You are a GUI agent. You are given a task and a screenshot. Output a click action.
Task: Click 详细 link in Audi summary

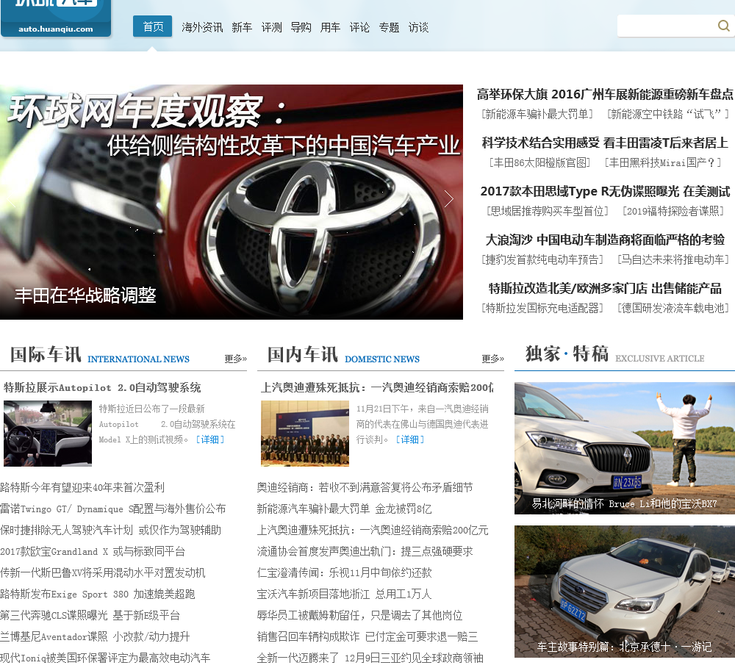410,439
